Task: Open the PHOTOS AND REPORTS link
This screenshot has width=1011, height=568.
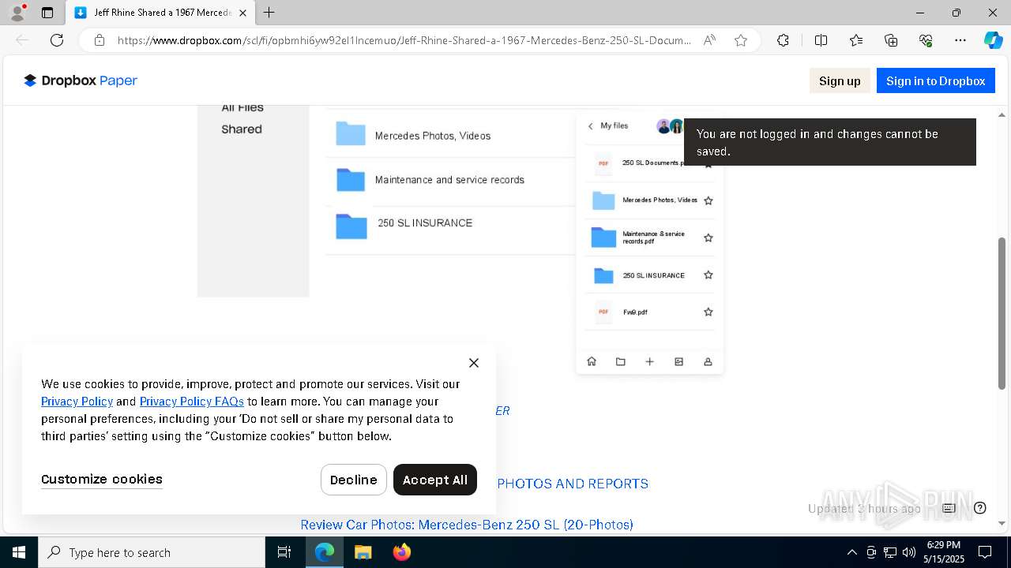Action: point(573,484)
